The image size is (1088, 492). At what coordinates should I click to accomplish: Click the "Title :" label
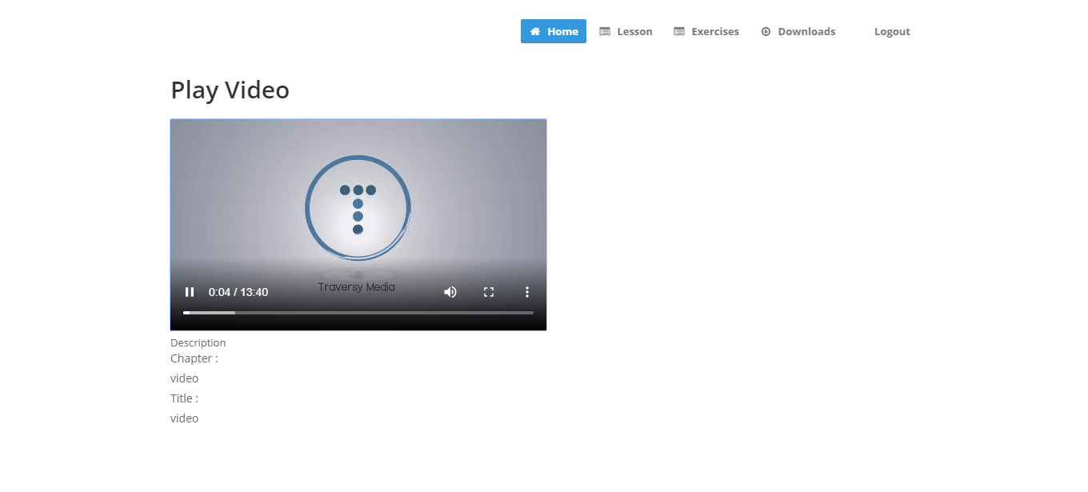click(184, 398)
